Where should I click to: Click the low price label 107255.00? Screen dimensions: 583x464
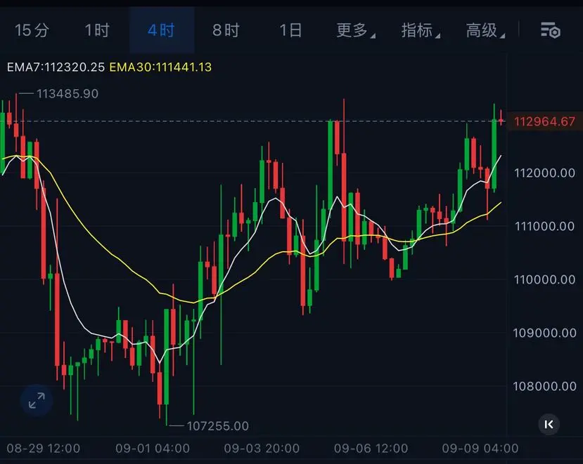point(217,426)
